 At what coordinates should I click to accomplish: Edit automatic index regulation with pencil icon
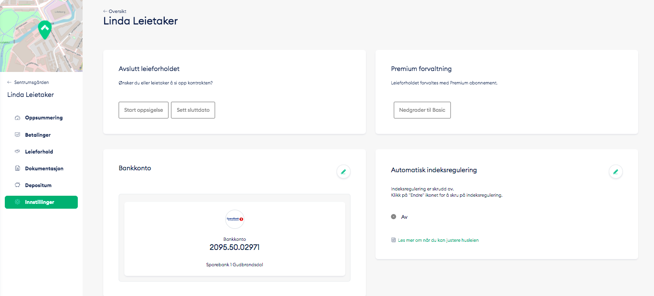pyautogui.click(x=616, y=172)
